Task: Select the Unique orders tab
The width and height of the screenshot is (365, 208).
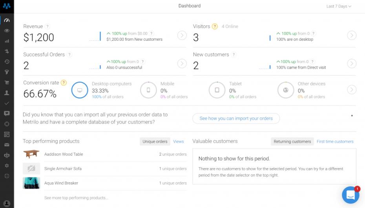Action: tap(155, 141)
